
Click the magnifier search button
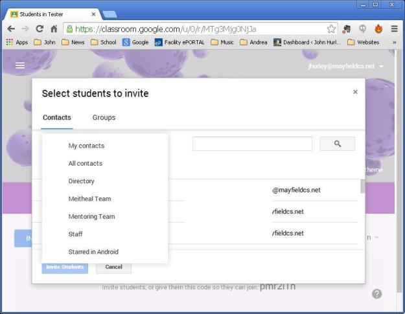coord(338,144)
